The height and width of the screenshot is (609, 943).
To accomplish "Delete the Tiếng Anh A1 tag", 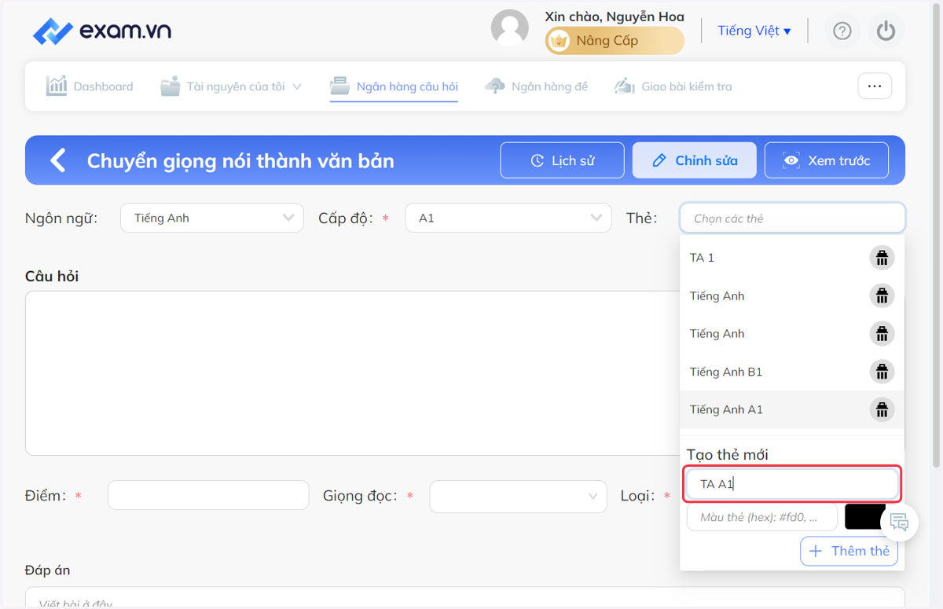I will click(x=882, y=409).
